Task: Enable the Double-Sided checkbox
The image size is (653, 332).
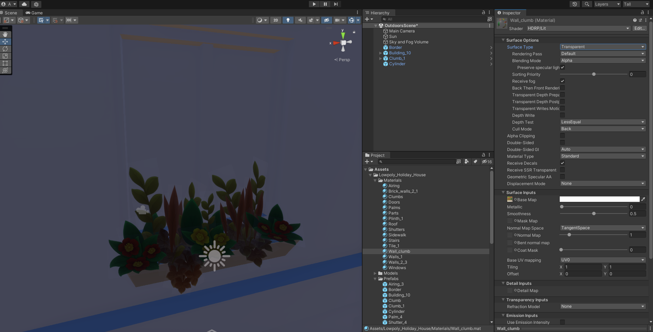Action: 562,143
